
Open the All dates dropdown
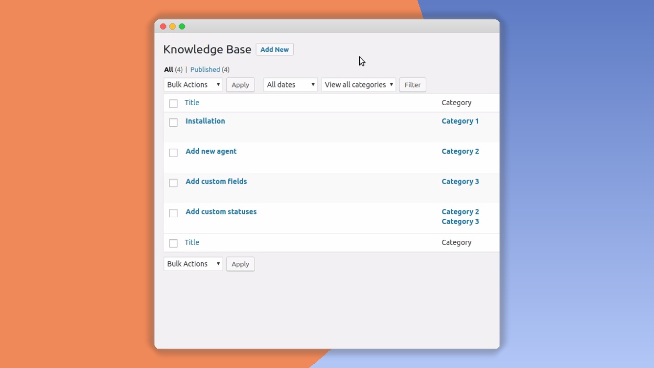[x=291, y=85]
